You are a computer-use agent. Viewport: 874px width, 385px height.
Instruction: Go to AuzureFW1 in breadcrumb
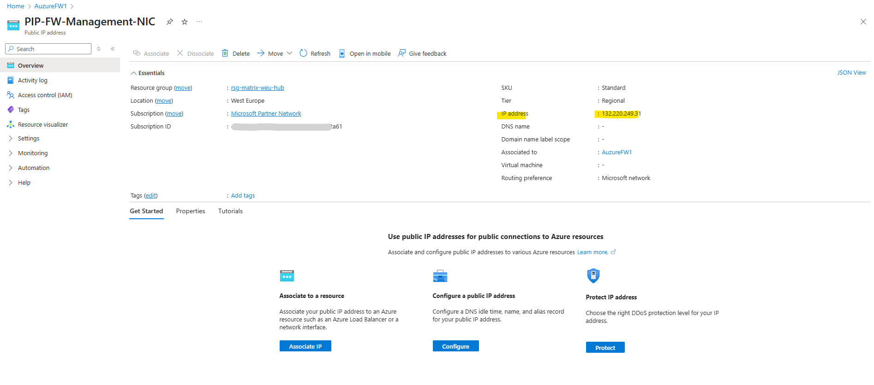[x=51, y=6]
